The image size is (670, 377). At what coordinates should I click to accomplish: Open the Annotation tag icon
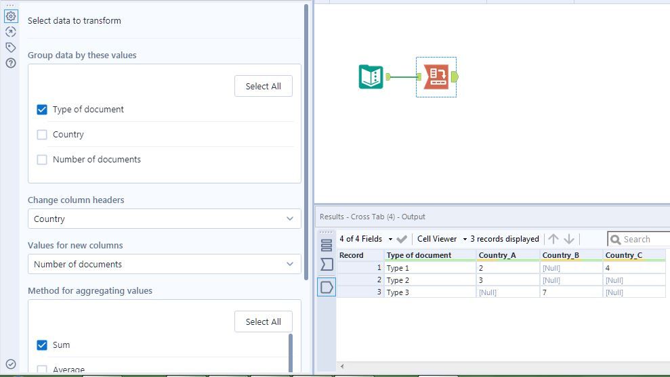coord(11,47)
